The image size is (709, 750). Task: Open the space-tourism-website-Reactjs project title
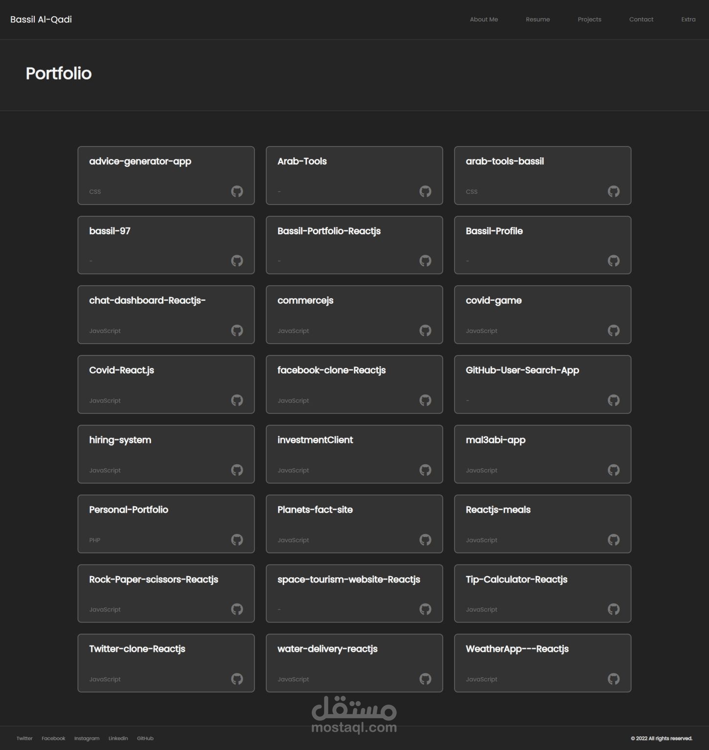click(348, 580)
